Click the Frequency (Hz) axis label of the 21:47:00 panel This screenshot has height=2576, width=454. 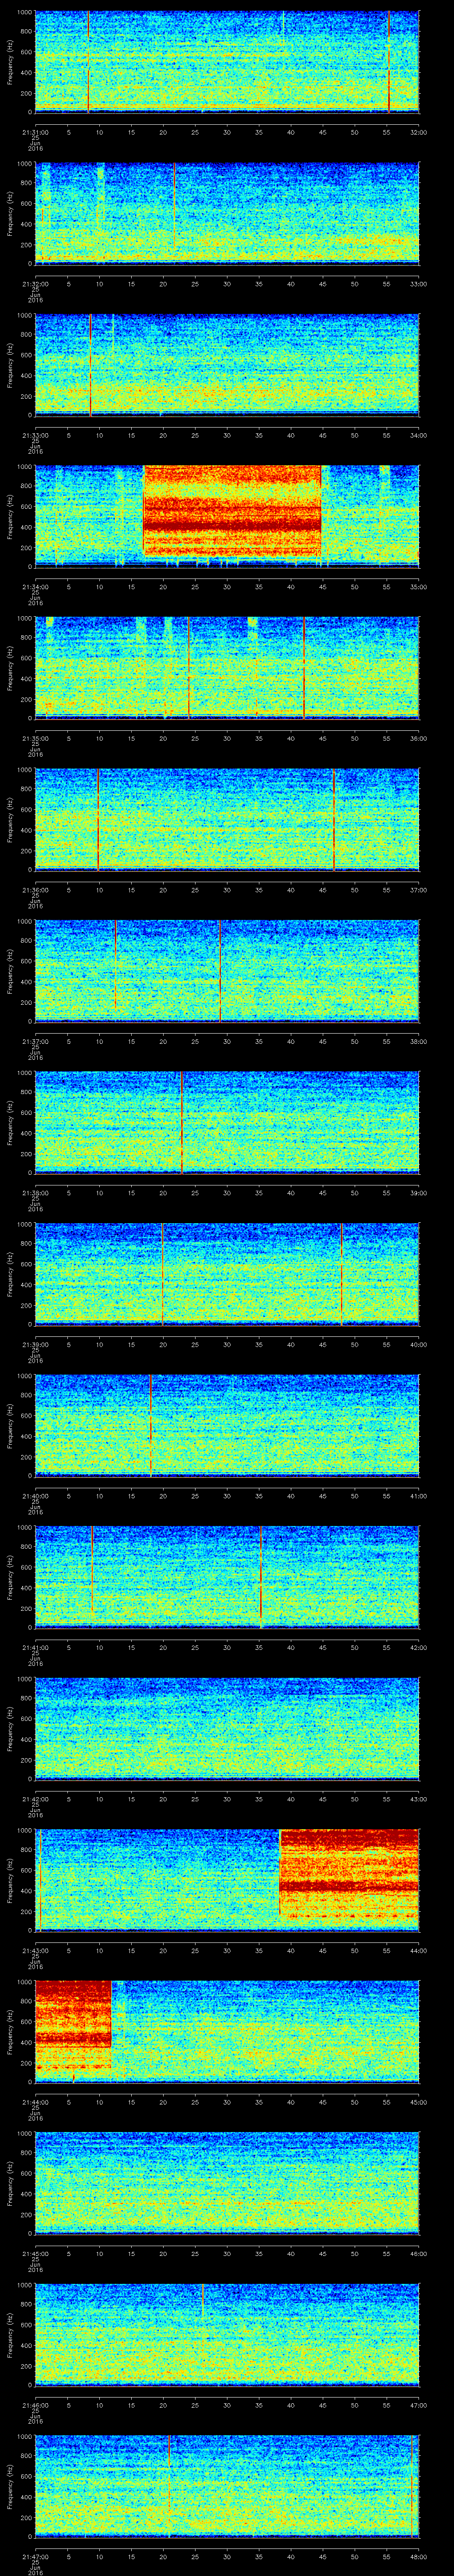(x=11, y=2487)
